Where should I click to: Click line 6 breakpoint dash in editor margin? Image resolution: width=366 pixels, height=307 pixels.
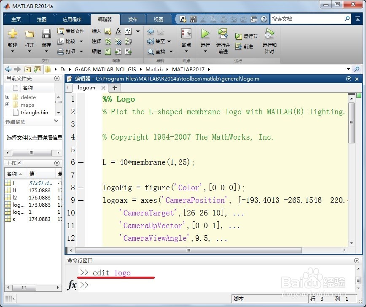click(x=81, y=162)
